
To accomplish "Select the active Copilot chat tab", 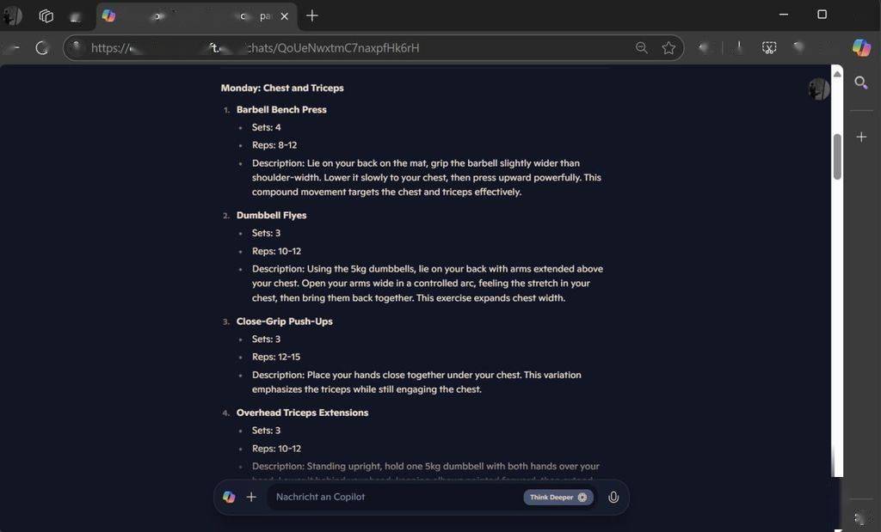I will tap(197, 16).
